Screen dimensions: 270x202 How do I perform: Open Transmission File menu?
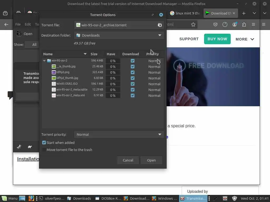coord(18,24)
